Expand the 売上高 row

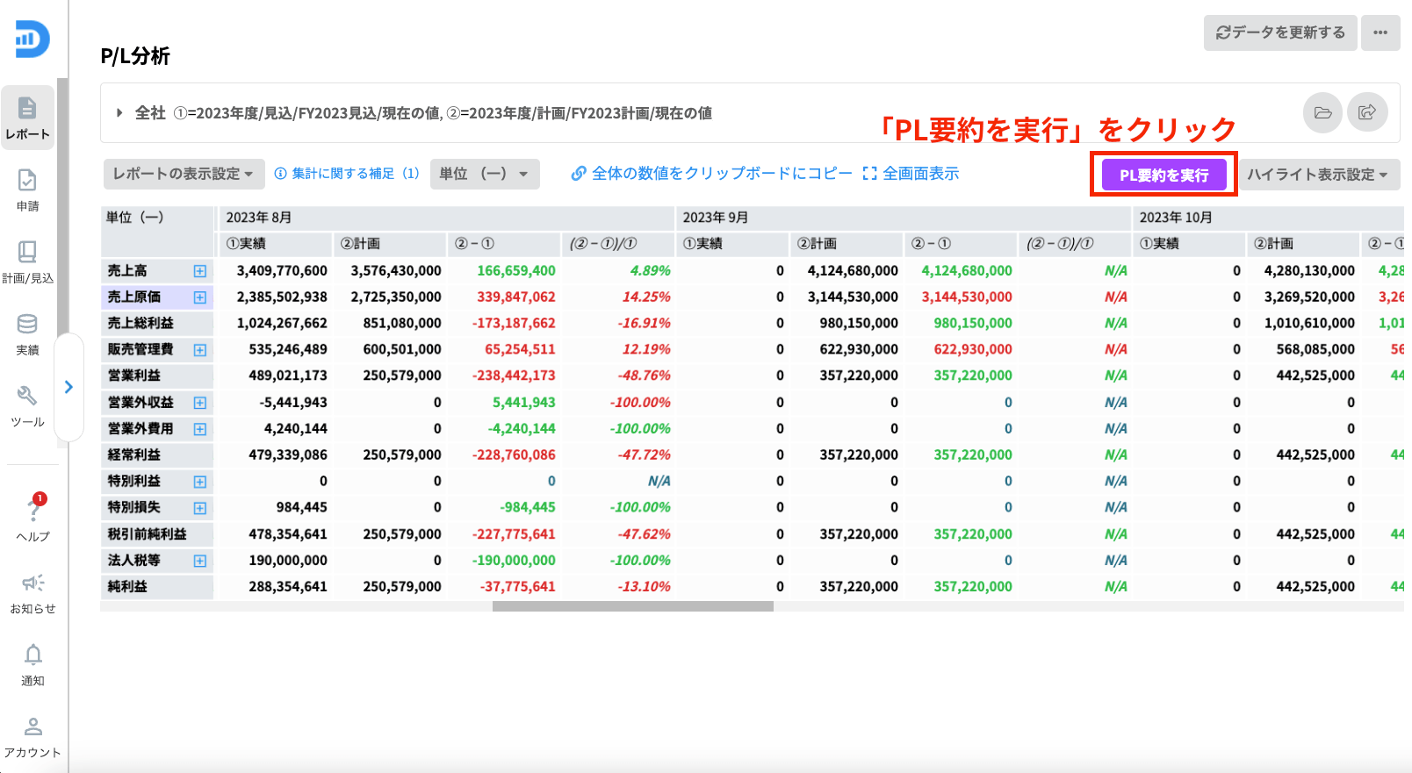pyautogui.click(x=200, y=271)
